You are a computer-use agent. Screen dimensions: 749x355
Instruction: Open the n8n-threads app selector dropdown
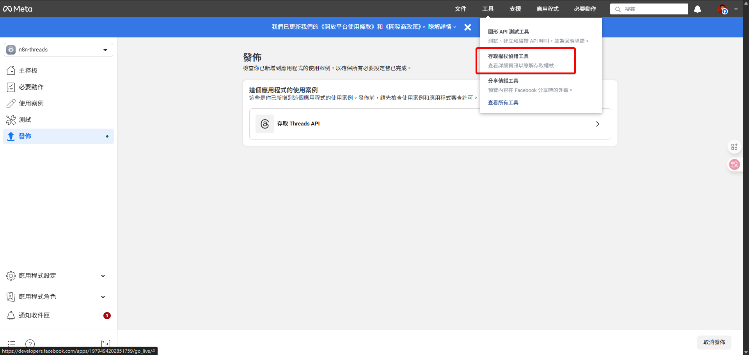[59, 50]
